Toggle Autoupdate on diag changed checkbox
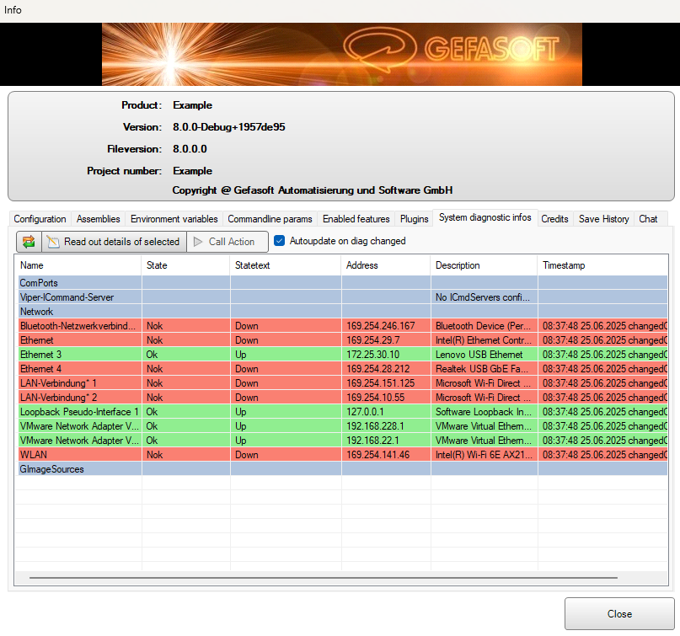The width and height of the screenshot is (680, 636). pos(279,241)
